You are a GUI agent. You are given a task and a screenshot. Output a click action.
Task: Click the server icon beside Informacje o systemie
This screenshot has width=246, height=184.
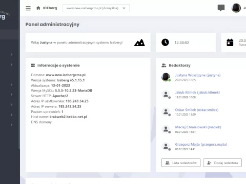click(x=33, y=65)
